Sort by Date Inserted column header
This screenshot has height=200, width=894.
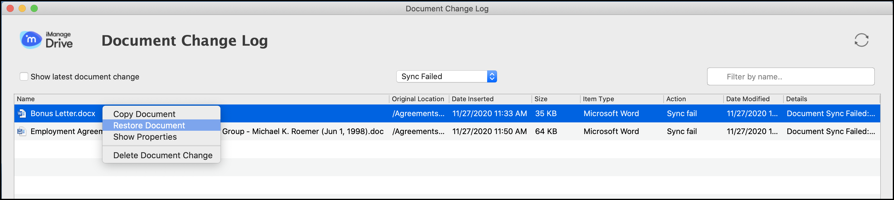tap(472, 99)
